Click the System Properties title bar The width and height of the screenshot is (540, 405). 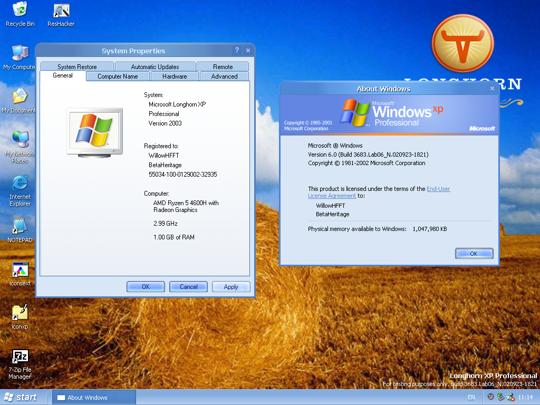[x=133, y=51]
